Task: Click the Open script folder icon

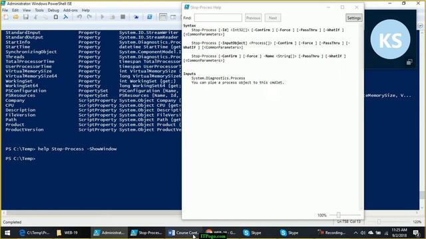Action: coord(16,17)
